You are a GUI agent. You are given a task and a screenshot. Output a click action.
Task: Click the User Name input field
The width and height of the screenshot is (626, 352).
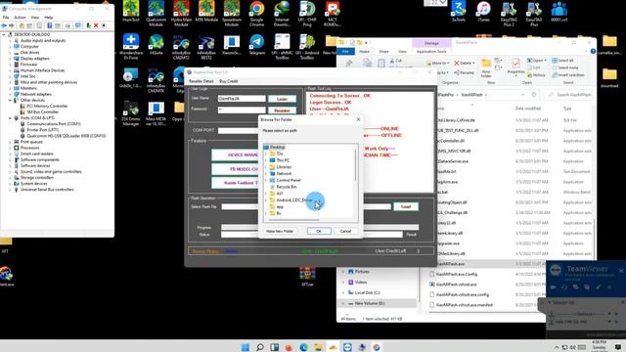pos(242,99)
